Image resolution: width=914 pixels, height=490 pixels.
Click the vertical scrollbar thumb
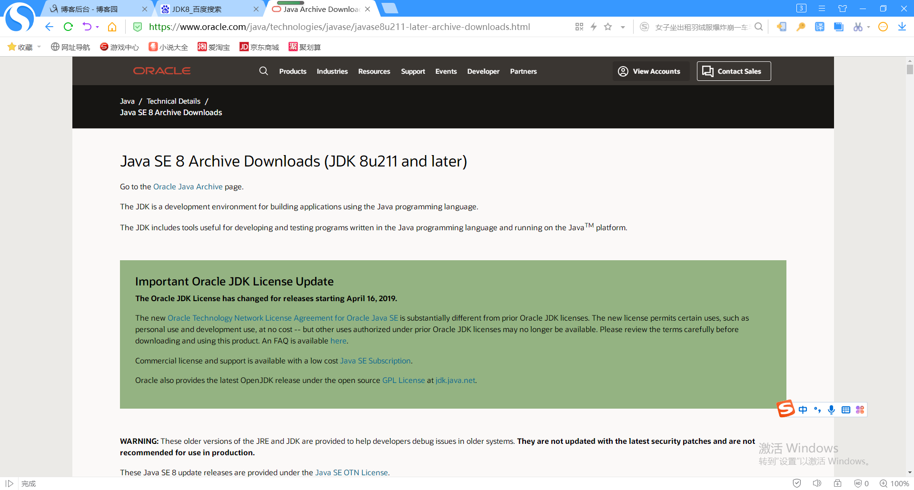tap(910, 69)
